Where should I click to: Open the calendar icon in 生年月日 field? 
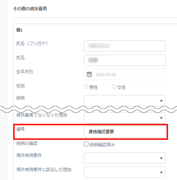(x=89, y=74)
